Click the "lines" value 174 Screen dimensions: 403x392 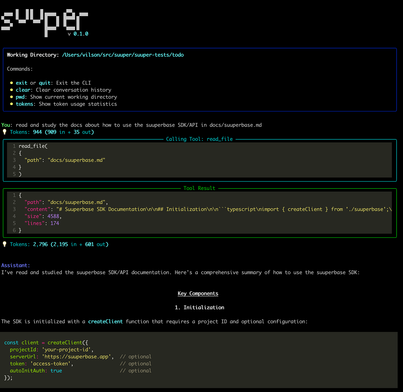pos(55,223)
